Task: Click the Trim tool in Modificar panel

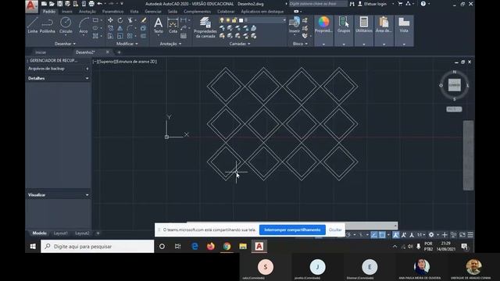Action: (130, 20)
